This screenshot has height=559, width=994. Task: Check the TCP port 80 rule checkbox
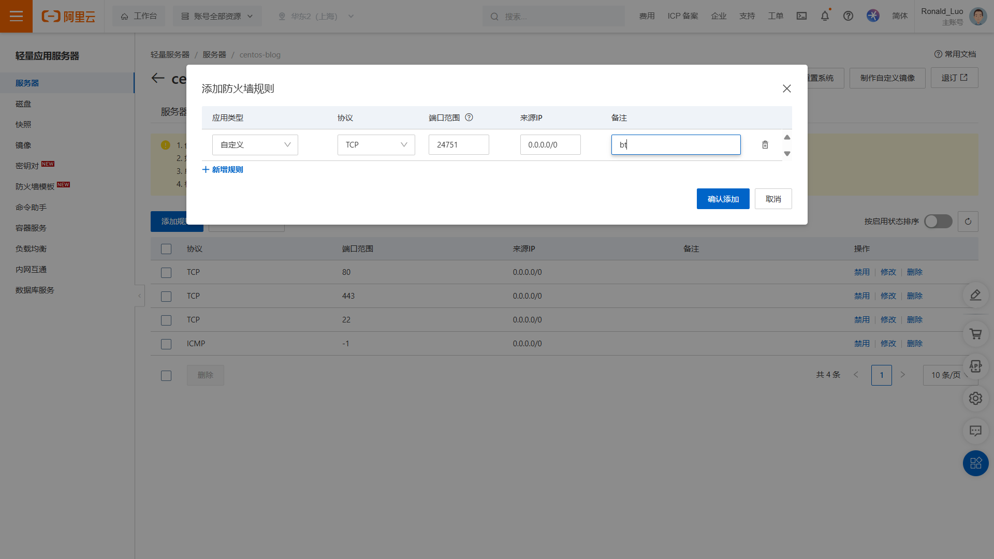(166, 273)
